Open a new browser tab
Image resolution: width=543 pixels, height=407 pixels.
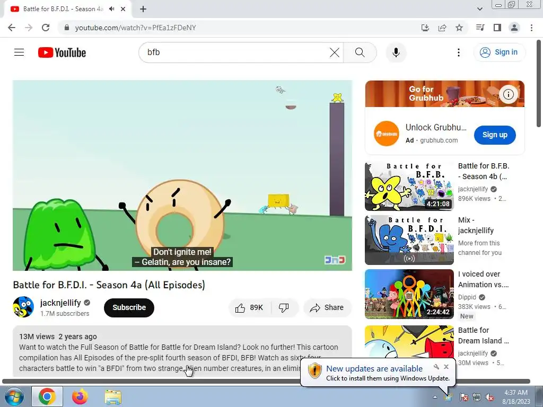pos(143,9)
